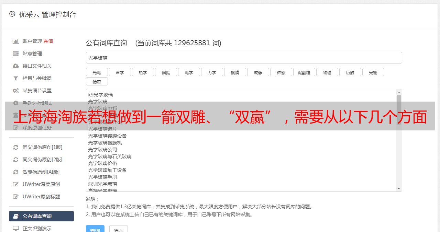This screenshot has width=440, height=232.
Task: Click the blue 查询 button
Action: pyautogui.click(x=95, y=229)
